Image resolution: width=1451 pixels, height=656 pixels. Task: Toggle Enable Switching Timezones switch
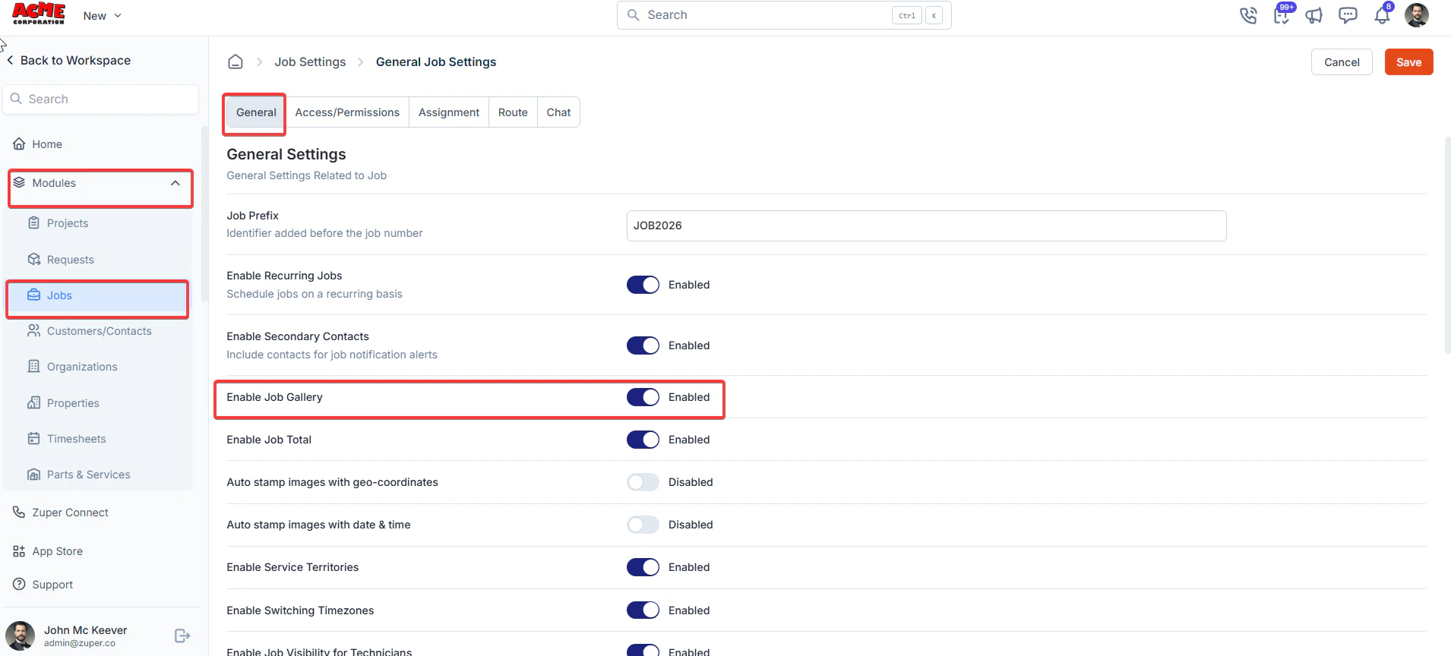(x=643, y=610)
